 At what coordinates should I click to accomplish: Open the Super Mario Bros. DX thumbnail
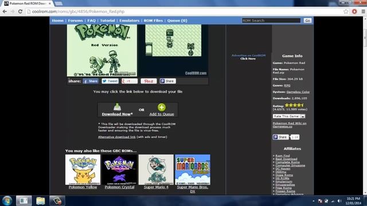(x=193, y=169)
